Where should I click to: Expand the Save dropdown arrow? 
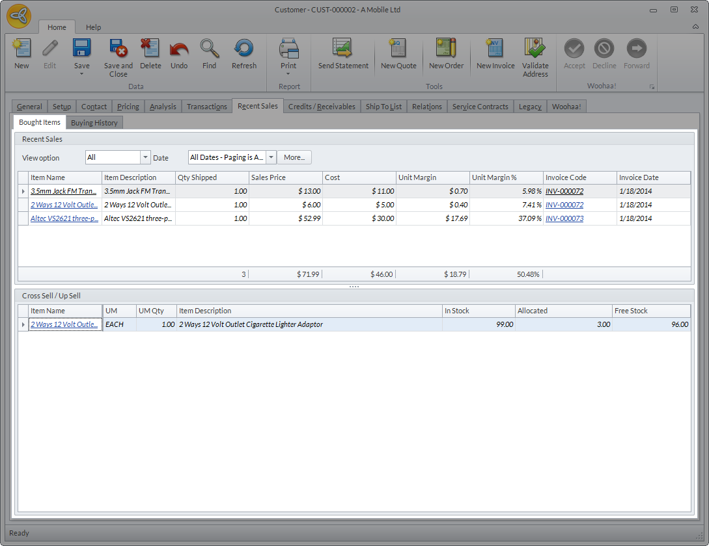[82, 74]
